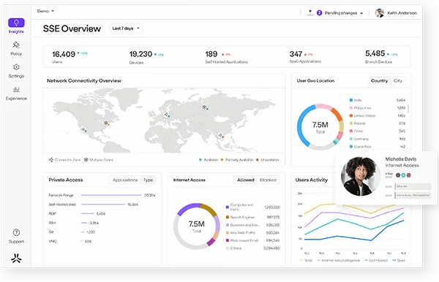Select the Country tab in Geo Location
Viewport: 439px width, 282px height.
pyautogui.click(x=379, y=81)
